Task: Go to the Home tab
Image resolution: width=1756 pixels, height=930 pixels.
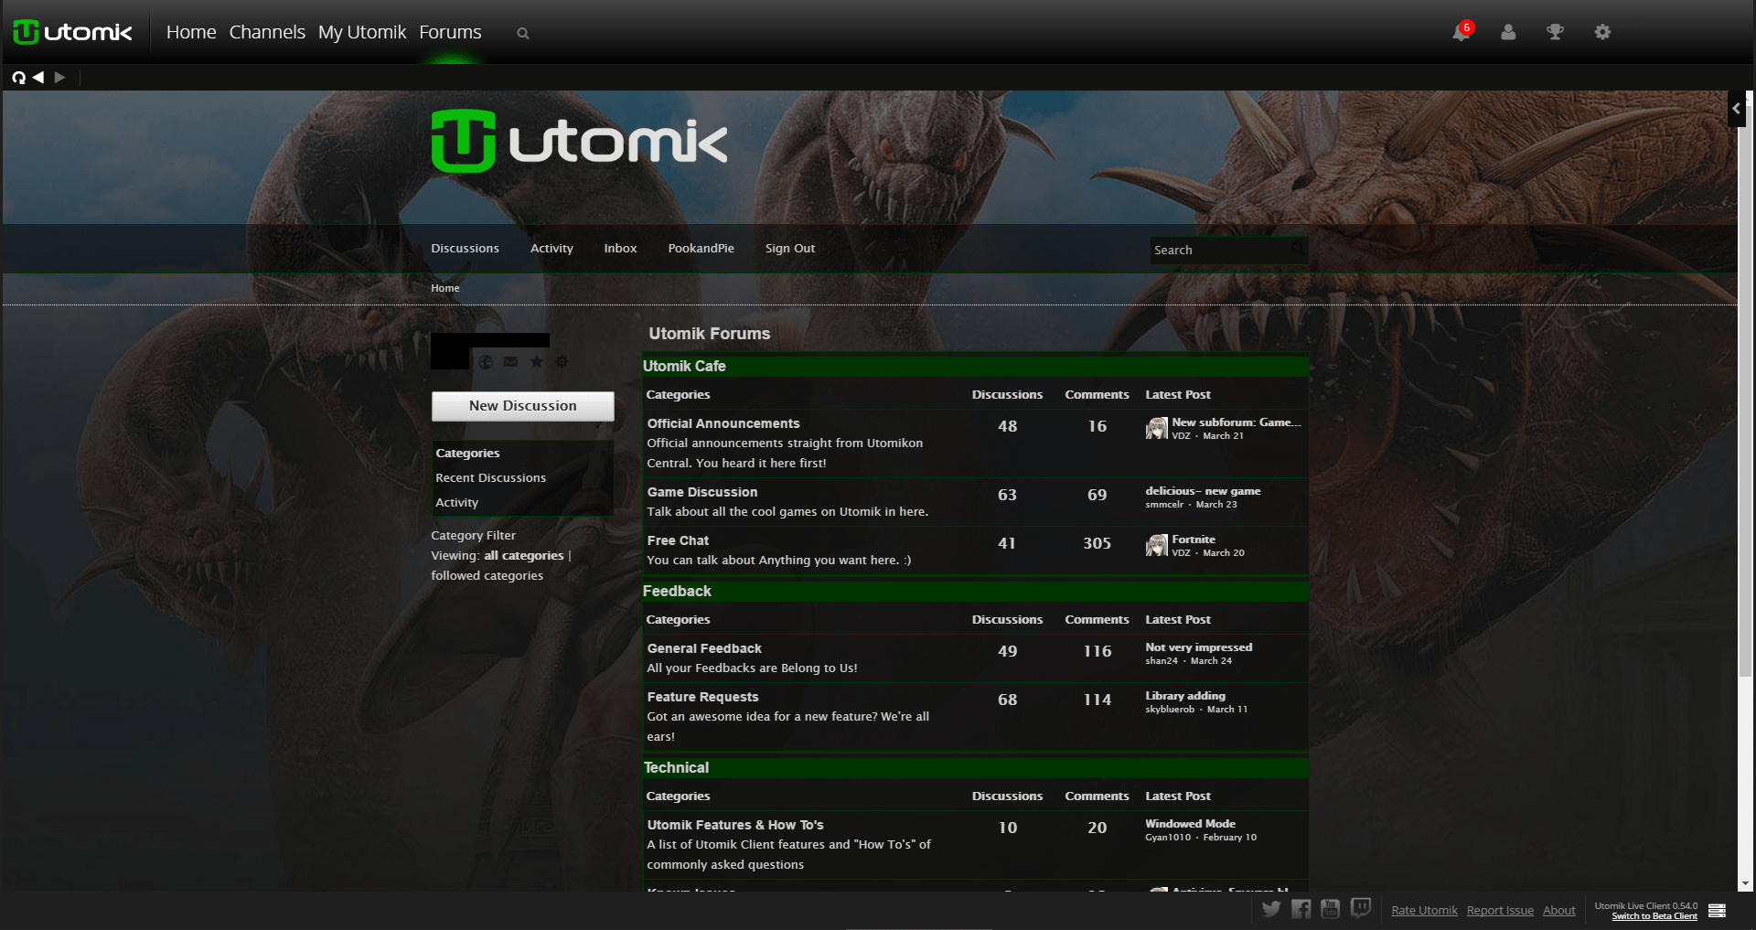Action: [191, 32]
